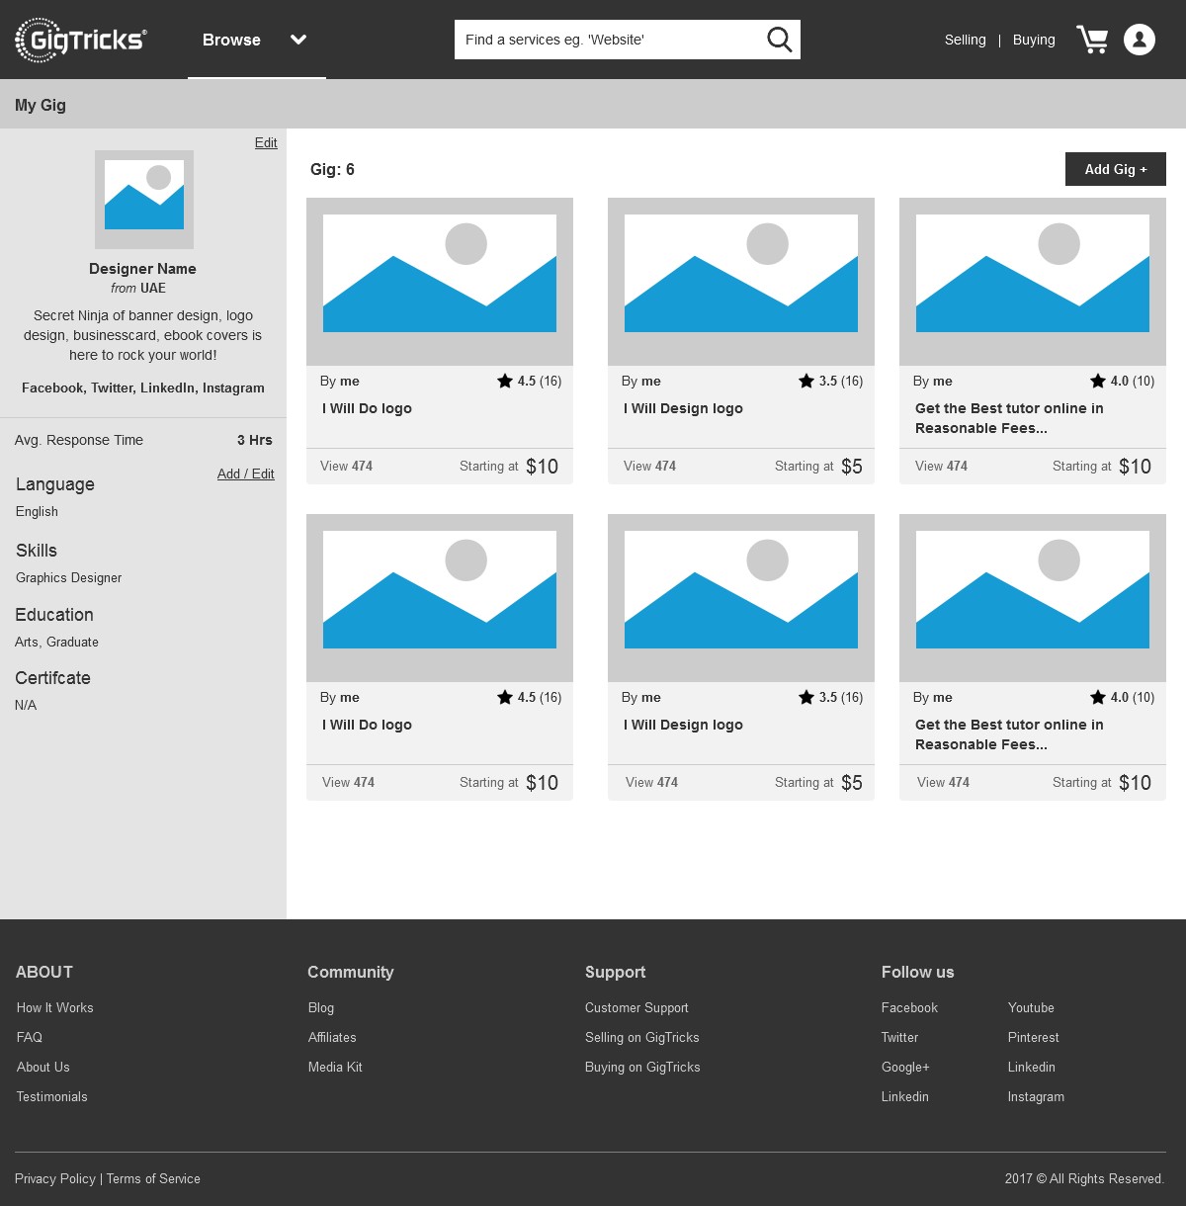Open the Browse menu
The height and width of the screenshot is (1206, 1186).
pyautogui.click(x=231, y=40)
